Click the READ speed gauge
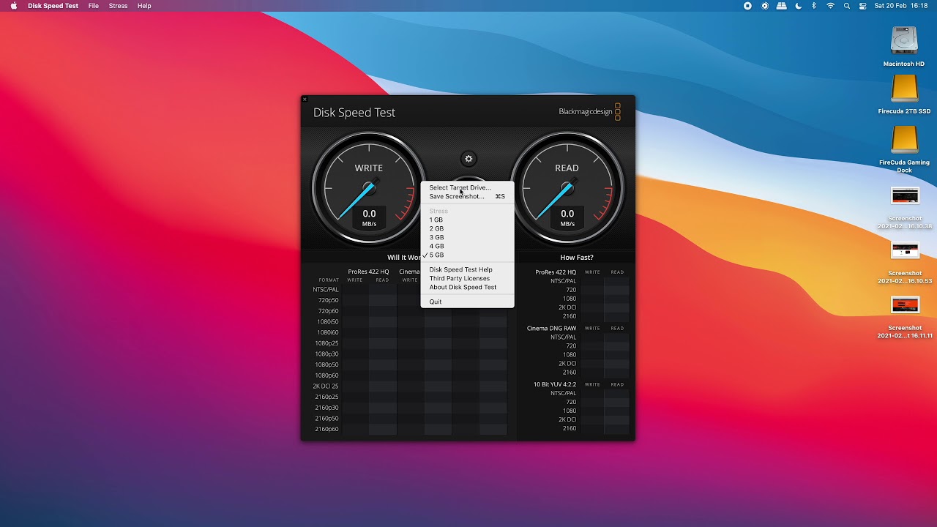The image size is (937, 527). pos(567,189)
